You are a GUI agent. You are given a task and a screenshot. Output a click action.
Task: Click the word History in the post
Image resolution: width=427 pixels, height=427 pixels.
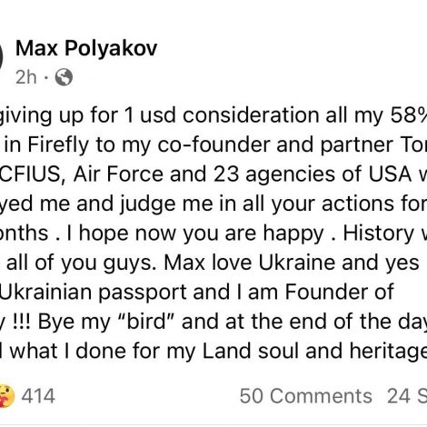pyautogui.click(x=378, y=233)
